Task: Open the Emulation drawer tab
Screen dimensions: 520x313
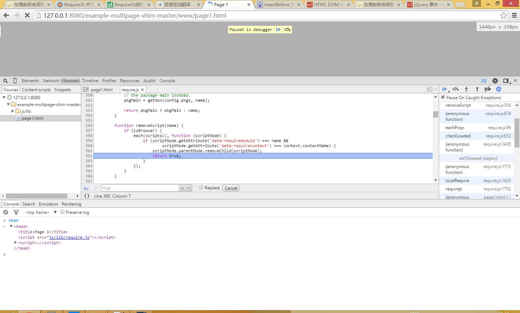Action: [x=48, y=204]
